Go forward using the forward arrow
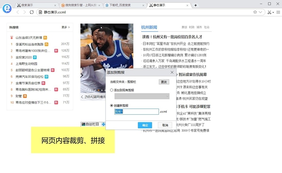282x173 pixels. tap(24, 12)
